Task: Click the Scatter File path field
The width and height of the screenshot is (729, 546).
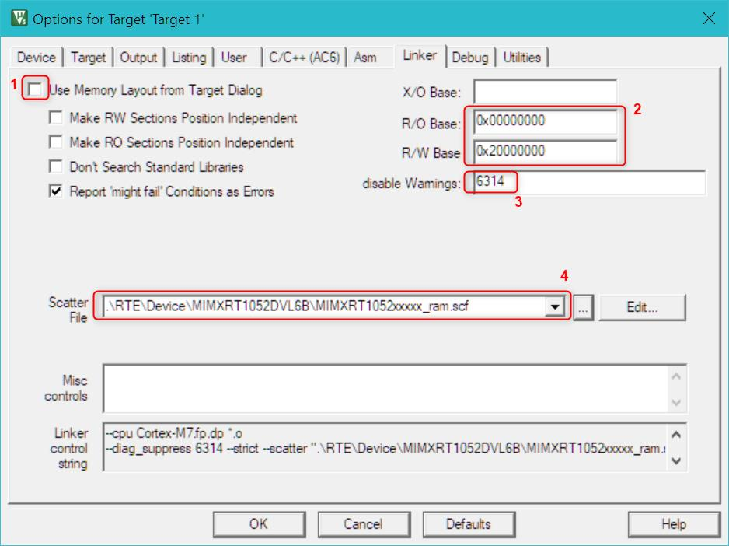Action: coord(325,306)
